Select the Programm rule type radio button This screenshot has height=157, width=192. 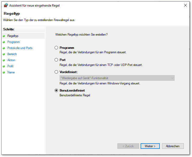pyautogui.click(x=56, y=48)
